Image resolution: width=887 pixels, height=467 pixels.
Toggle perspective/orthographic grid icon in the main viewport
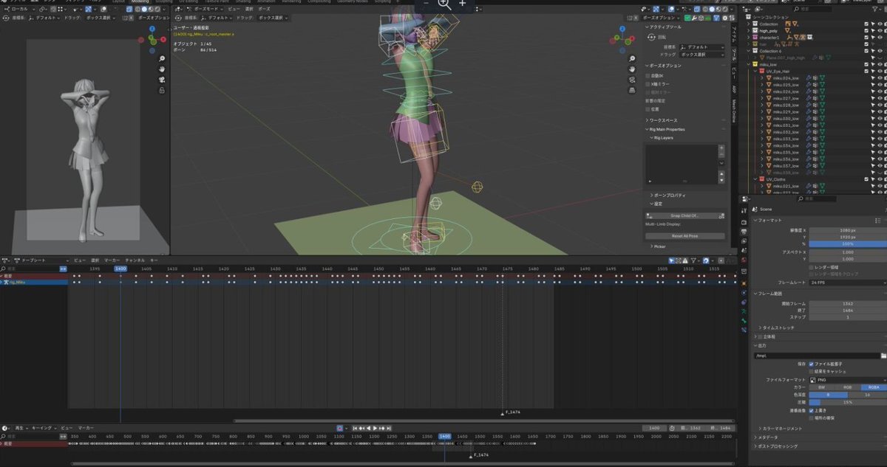(x=633, y=90)
